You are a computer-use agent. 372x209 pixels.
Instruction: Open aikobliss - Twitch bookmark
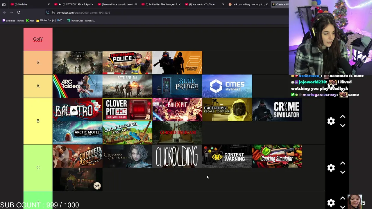tap(13, 21)
